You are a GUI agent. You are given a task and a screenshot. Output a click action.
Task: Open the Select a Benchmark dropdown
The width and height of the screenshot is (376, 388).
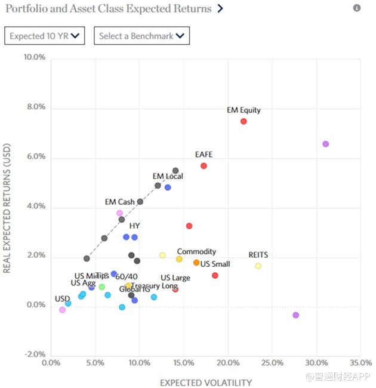pyautogui.click(x=141, y=36)
